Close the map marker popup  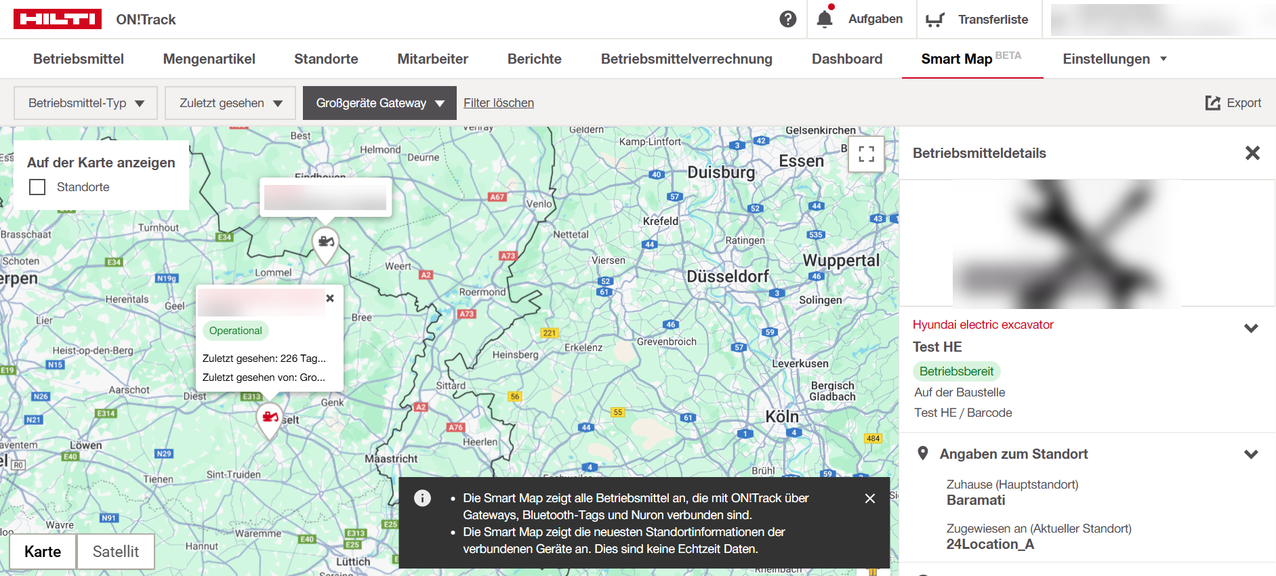[x=330, y=298]
